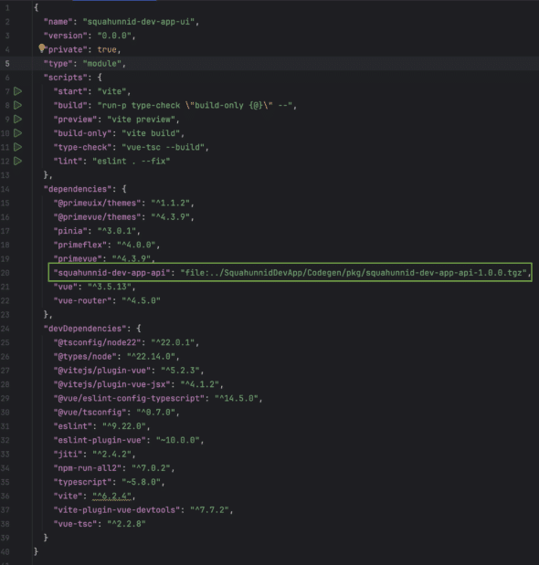Click the "vite preview" value
539x565 pixels.
click(x=141, y=120)
